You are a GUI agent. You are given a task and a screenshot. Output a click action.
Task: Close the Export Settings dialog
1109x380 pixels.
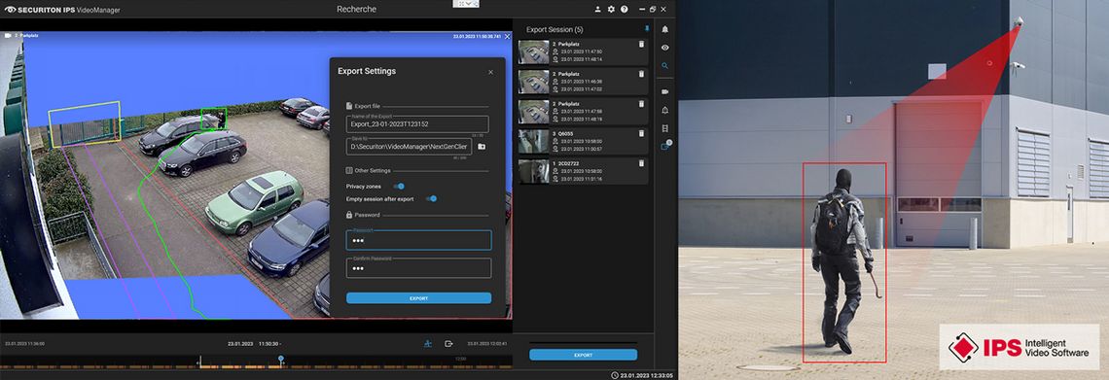[491, 72]
